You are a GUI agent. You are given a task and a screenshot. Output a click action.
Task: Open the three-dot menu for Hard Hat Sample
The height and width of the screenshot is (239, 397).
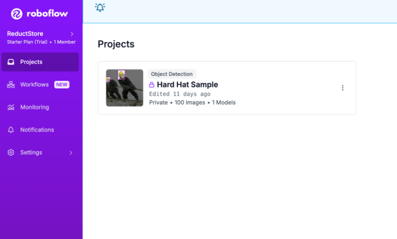(x=343, y=88)
